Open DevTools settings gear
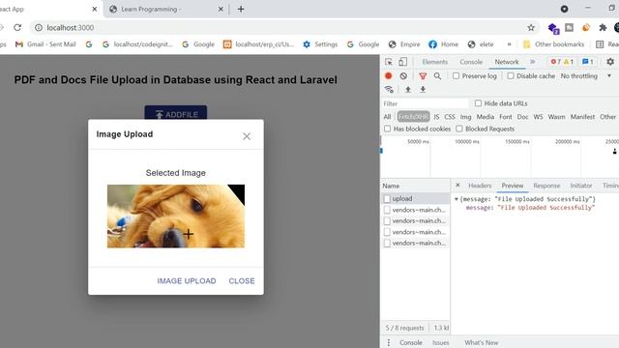Image resolution: width=619 pixels, height=348 pixels. [x=610, y=62]
